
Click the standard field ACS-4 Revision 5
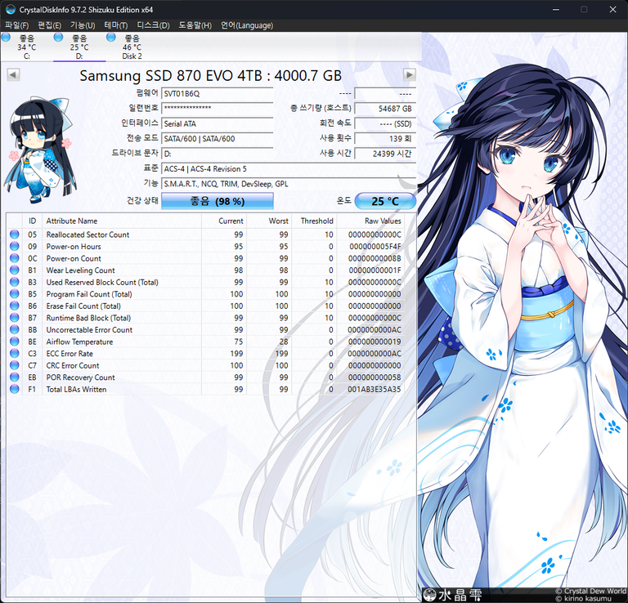pyautogui.click(x=289, y=169)
